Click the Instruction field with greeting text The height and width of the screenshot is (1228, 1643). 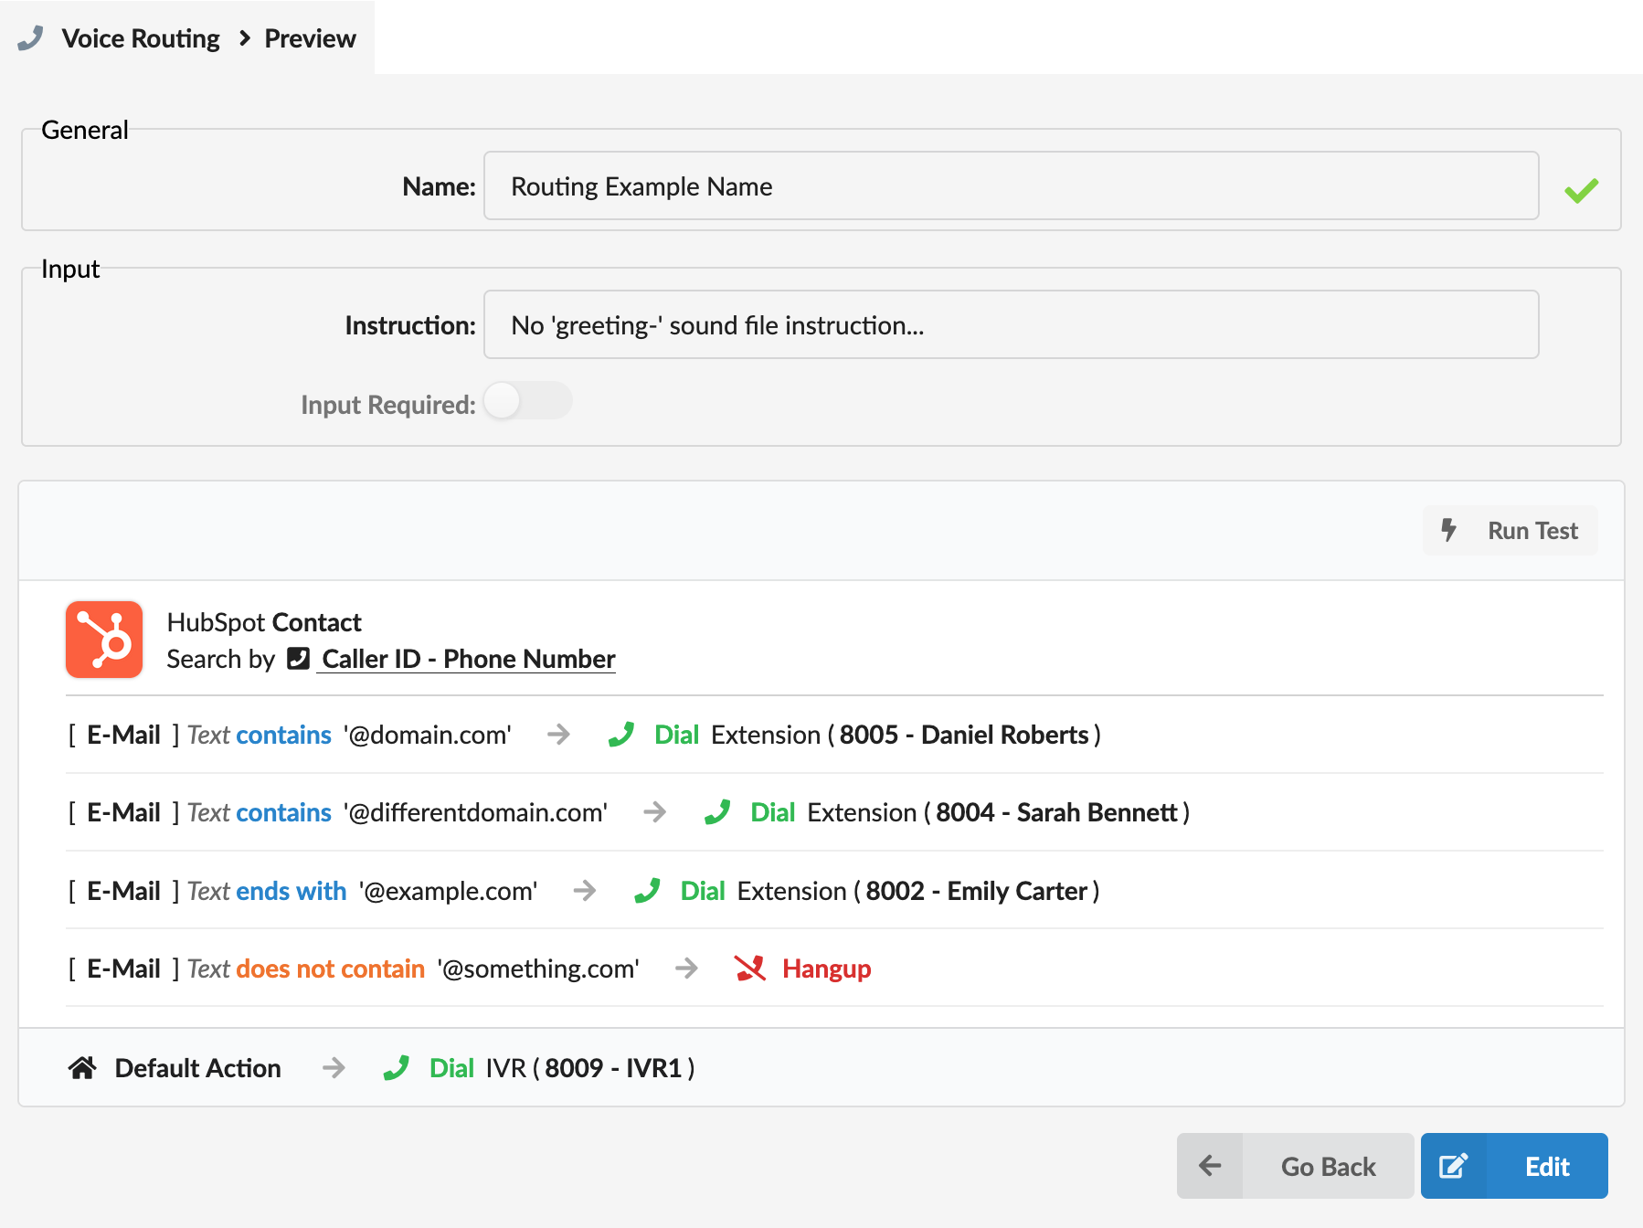[1011, 324]
